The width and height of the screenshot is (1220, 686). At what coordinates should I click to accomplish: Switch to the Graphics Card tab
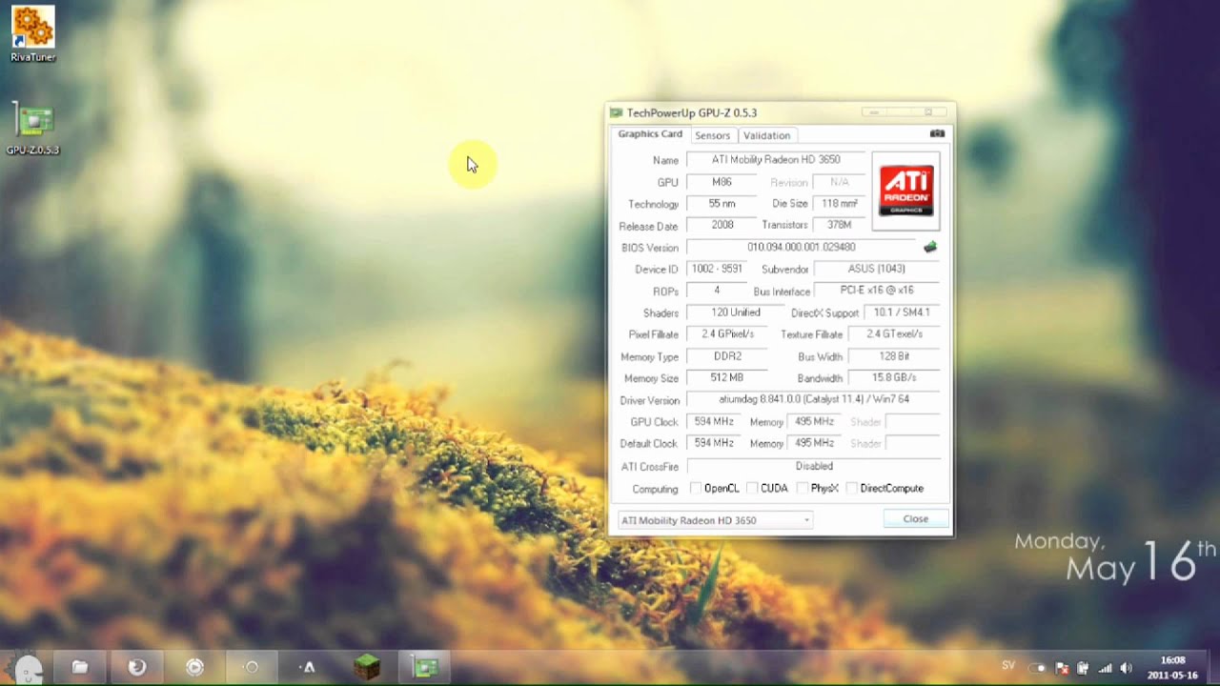point(650,134)
